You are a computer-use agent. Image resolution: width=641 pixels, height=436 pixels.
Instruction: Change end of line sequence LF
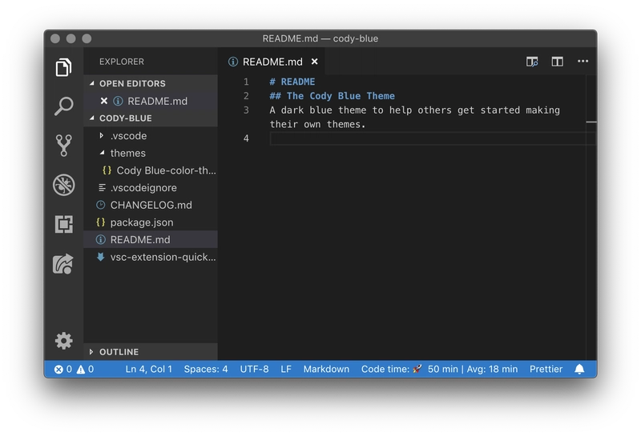[x=286, y=369]
